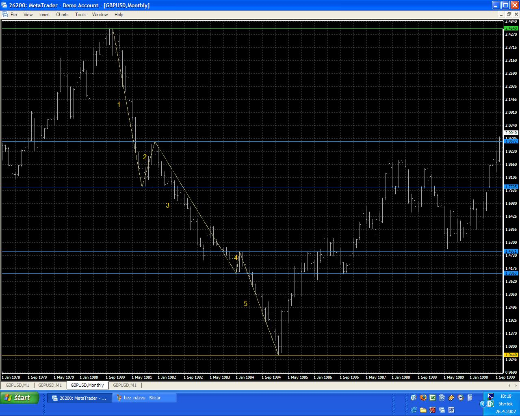Click the taskbar clock showing 10:18
The height and width of the screenshot is (416, 520).
tap(506, 396)
